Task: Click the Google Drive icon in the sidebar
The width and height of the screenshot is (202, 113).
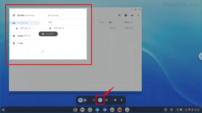Action: tap(14, 36)
